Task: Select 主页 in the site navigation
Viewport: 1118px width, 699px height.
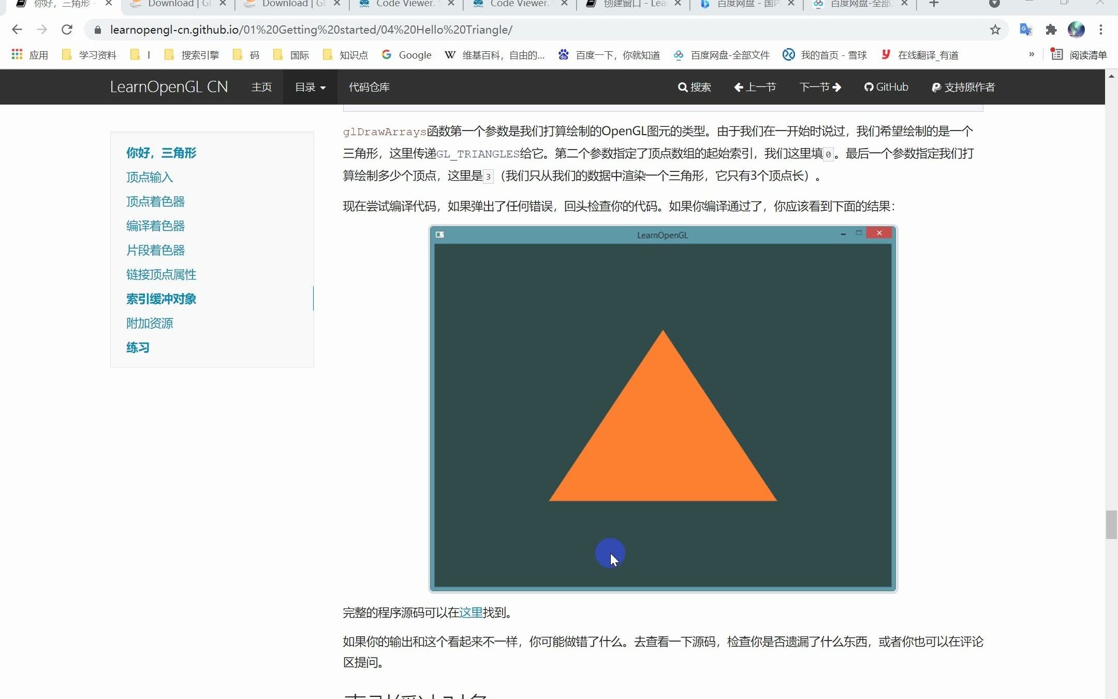Action: tap(261, 87)
